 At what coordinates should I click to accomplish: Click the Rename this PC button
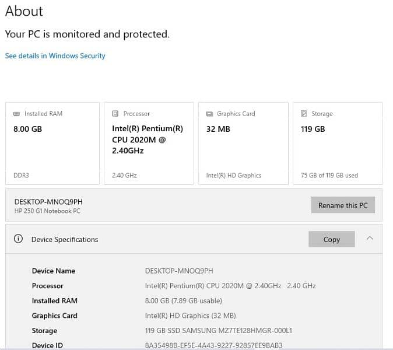[343, 205]
